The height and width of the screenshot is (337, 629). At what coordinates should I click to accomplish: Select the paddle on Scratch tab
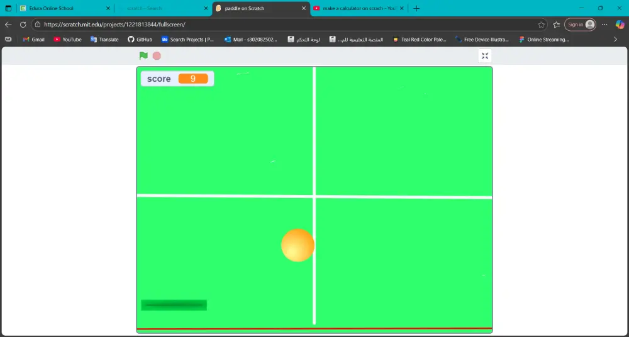click(261, 8)
